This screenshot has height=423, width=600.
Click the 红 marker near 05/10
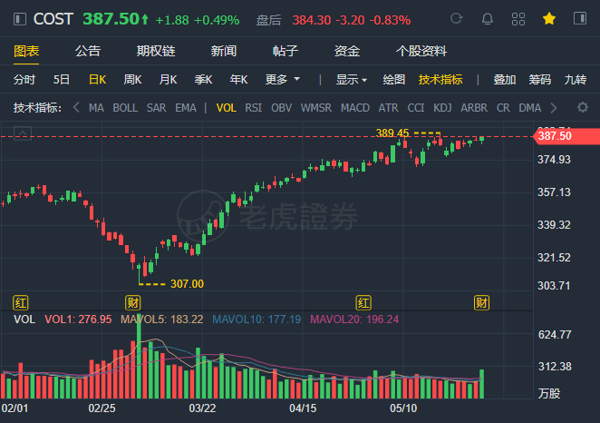pyautogui.click(x=363, y=303)
